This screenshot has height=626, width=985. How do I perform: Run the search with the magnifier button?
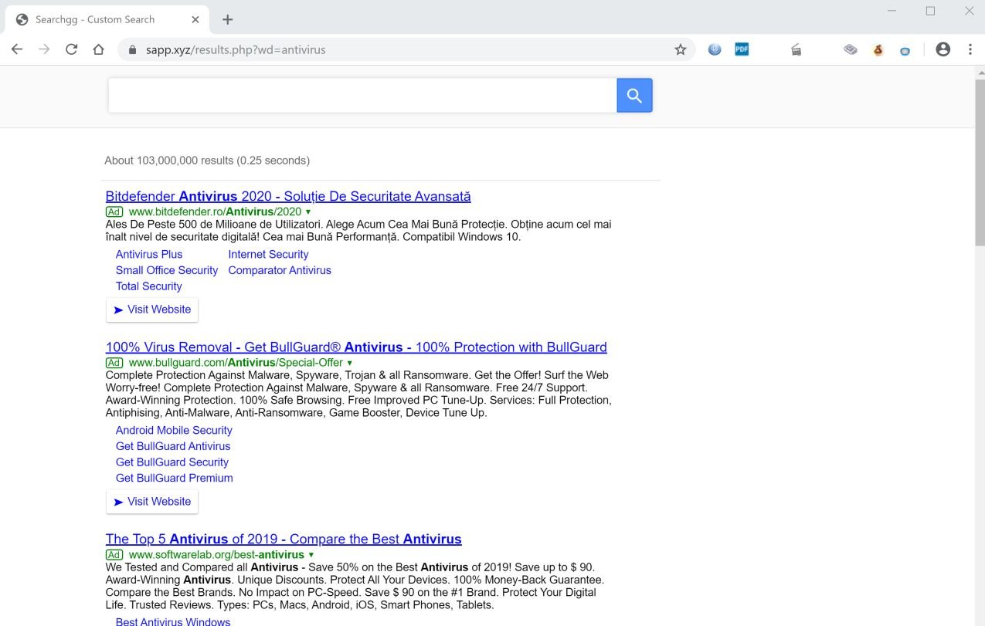[634, 95]
